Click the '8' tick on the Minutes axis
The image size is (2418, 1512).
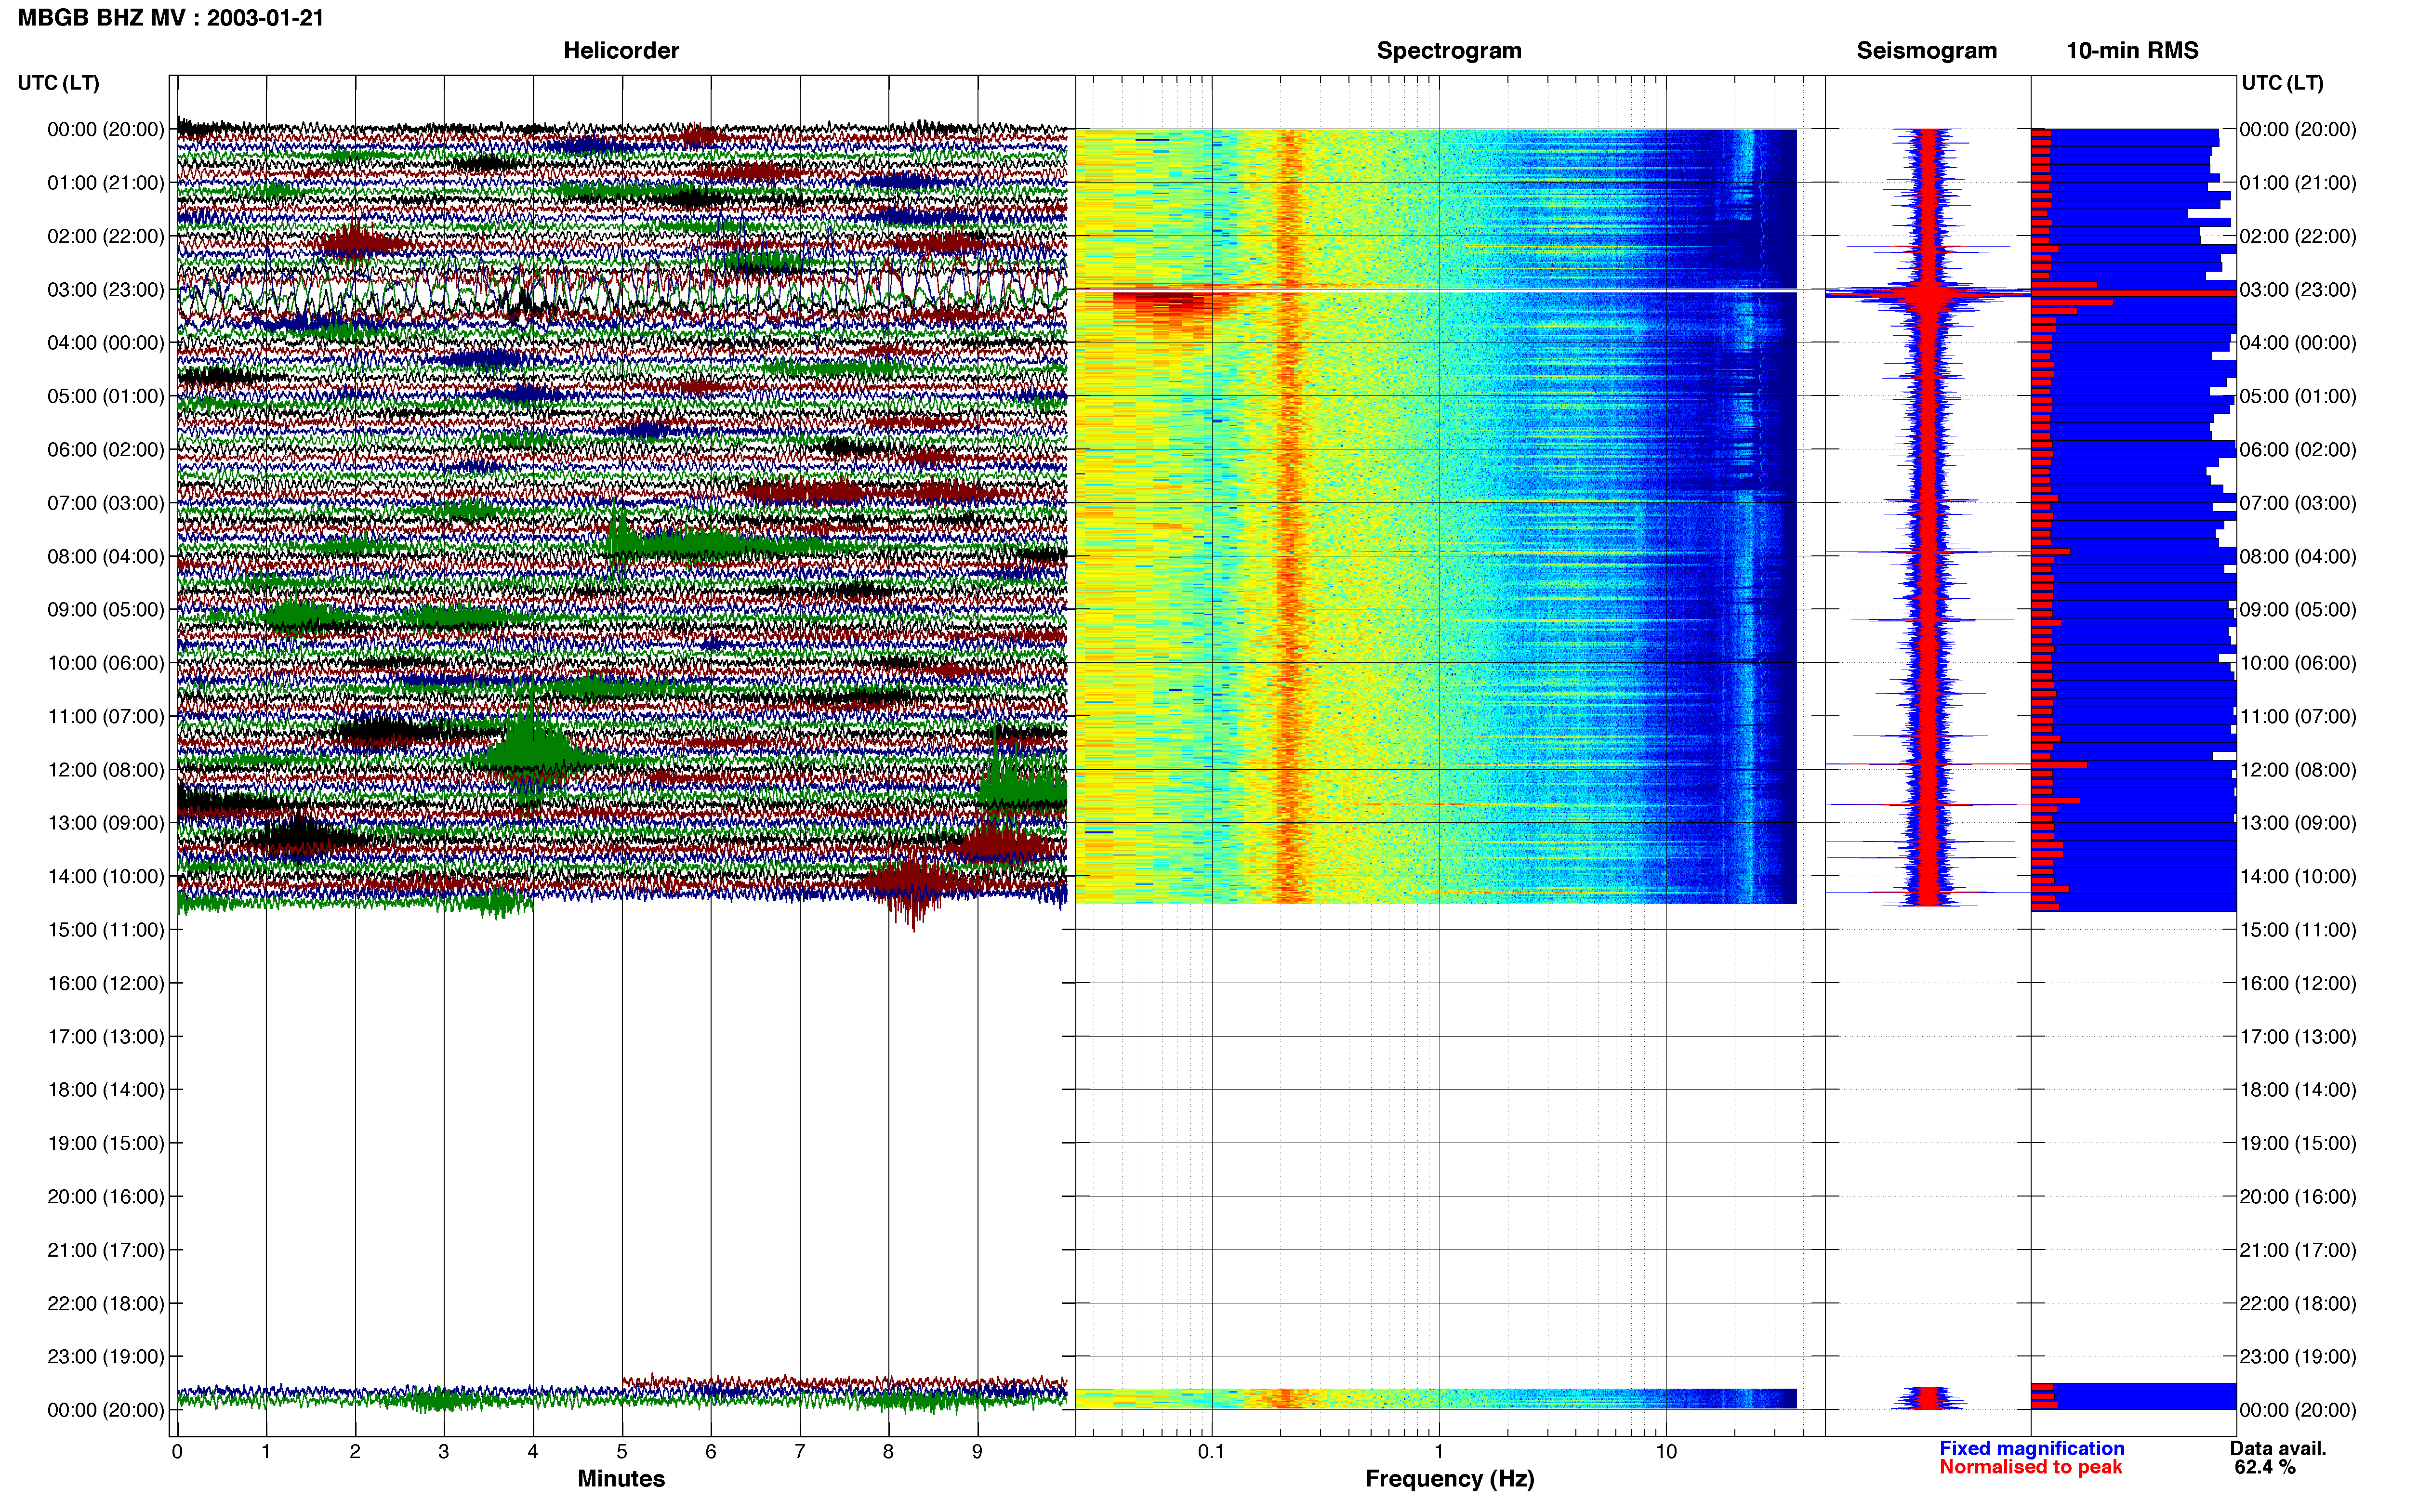[x=888, y=1451]
